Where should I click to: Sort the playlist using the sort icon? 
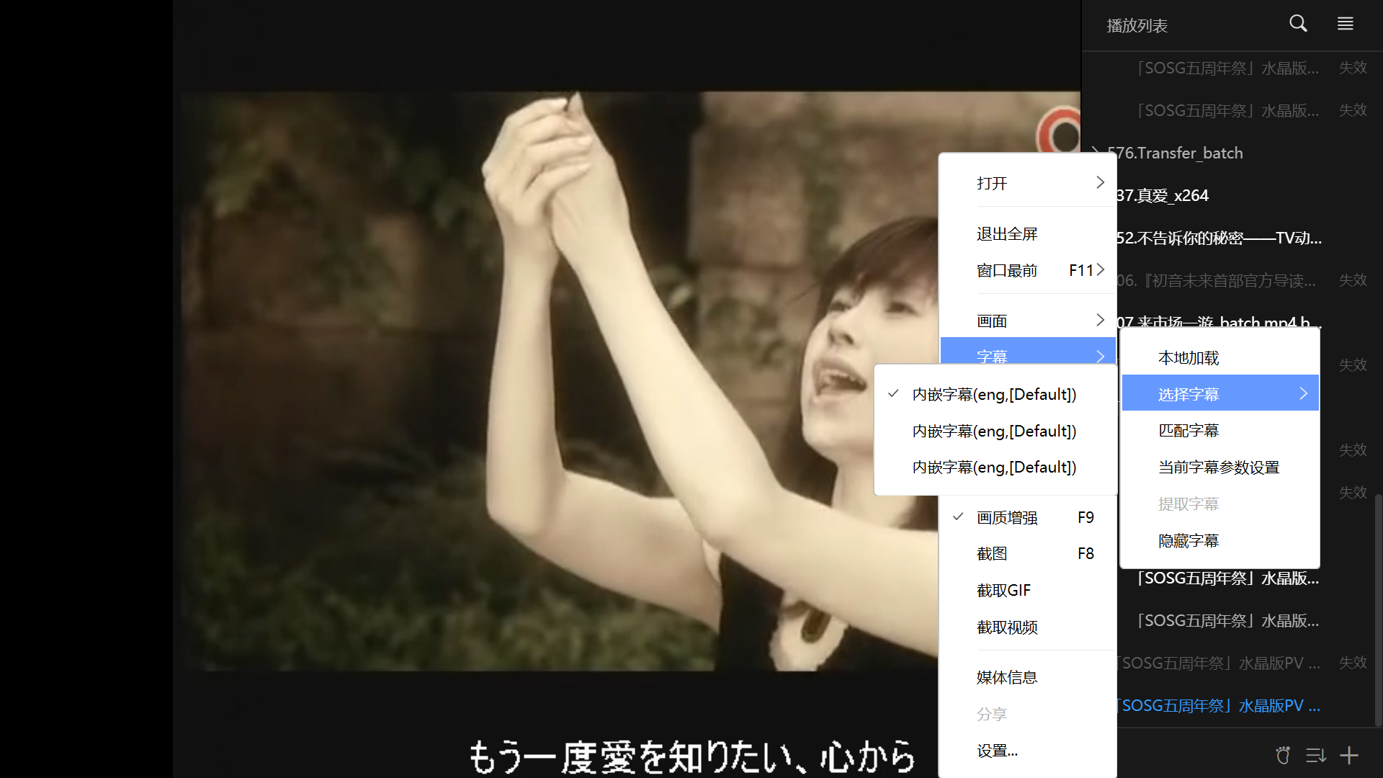(1315, 755)
